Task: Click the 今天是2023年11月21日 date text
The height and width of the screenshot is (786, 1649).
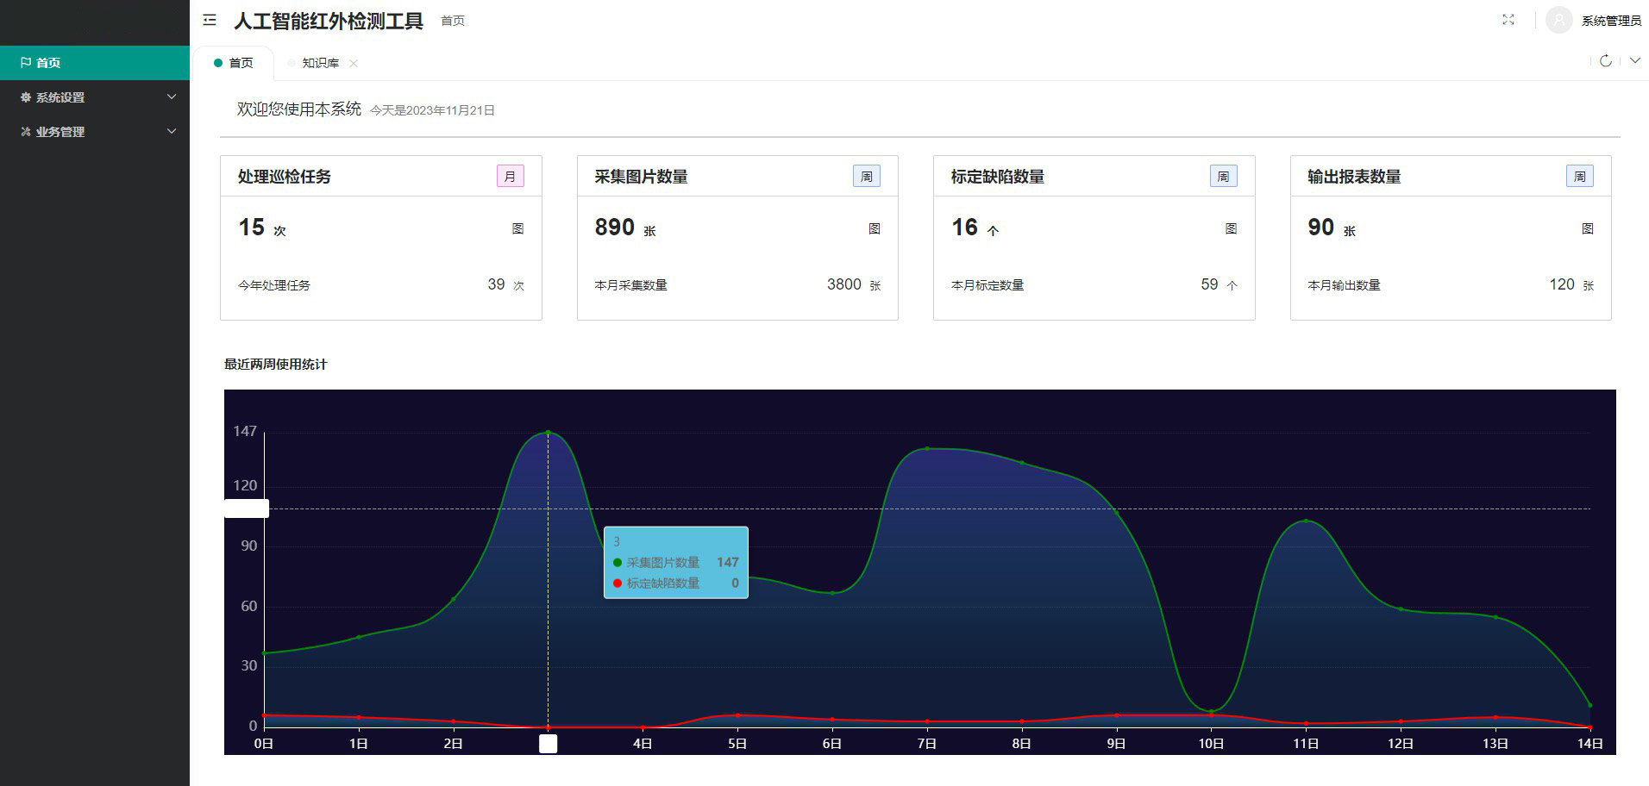Action: pyautogui.click(x=432, y=110)
